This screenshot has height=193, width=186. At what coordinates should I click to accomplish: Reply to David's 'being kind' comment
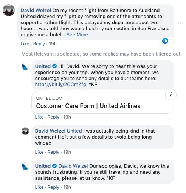click(53, 152)
